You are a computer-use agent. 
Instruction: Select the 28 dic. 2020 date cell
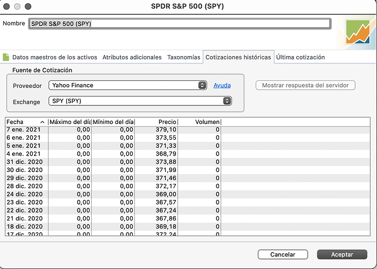[25, 186]
